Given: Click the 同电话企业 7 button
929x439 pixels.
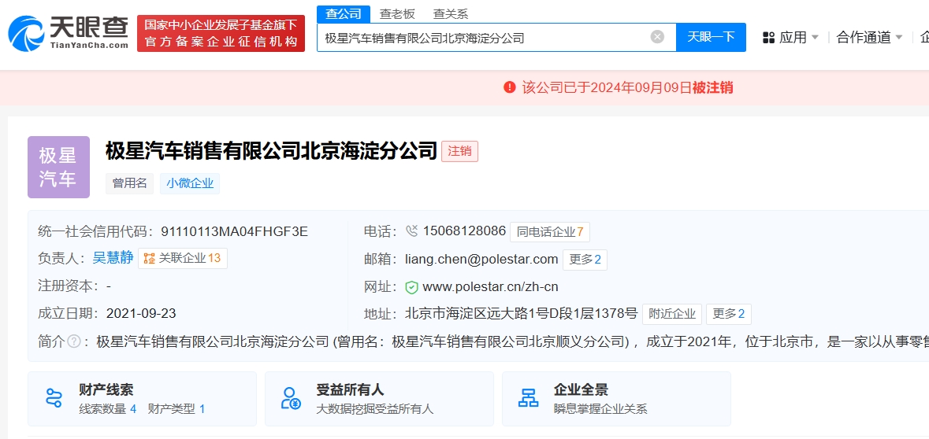Looking at the screenshot, I should 550,232.
